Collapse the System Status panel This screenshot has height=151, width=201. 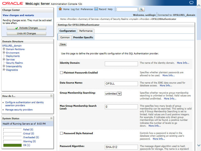[x=51, y=118]
